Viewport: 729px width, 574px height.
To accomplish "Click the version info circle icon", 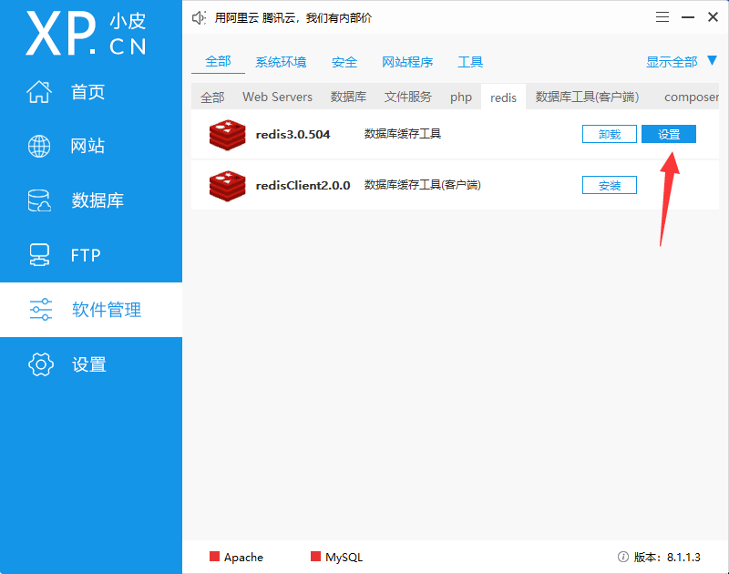I will pos(623,557).
